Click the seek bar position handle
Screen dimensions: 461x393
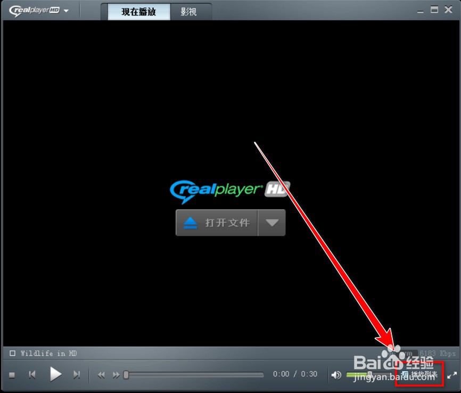click(126, 375)
